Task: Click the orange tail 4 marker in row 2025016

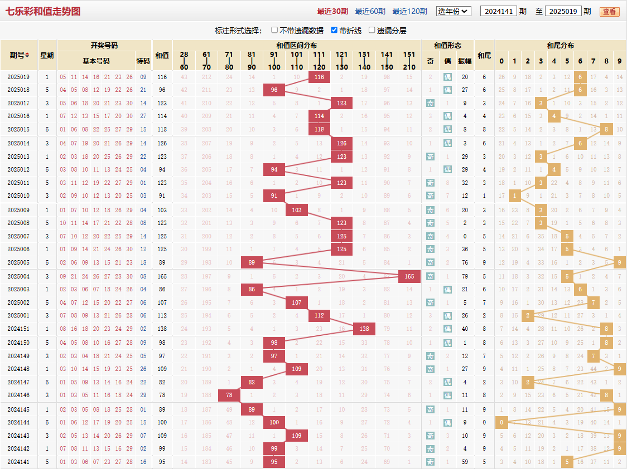Action: [x=554, y=116]
